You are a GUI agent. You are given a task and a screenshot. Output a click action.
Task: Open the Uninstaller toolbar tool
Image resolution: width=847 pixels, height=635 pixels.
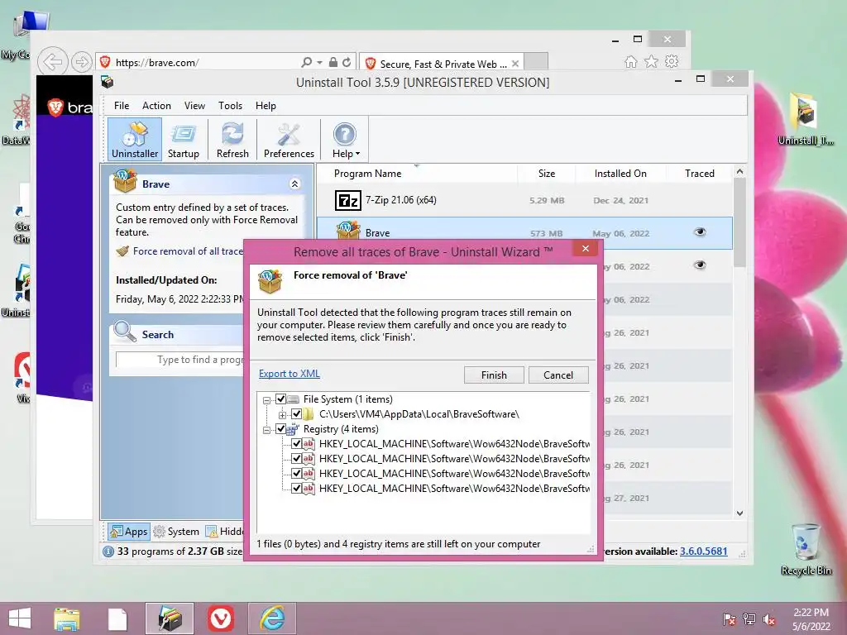pos(135,140)
